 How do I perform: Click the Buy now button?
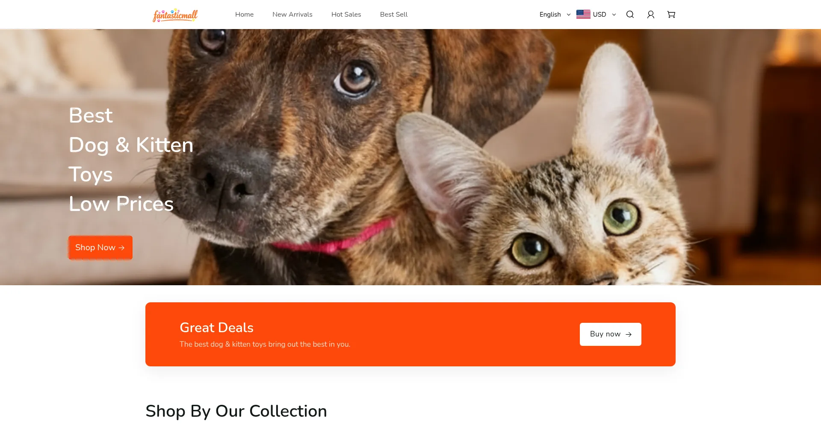611,334
